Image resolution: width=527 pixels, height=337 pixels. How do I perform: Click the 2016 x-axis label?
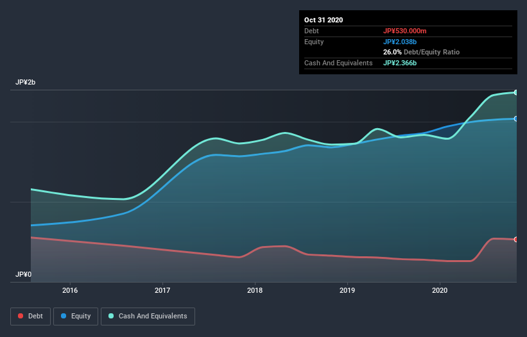70,290
